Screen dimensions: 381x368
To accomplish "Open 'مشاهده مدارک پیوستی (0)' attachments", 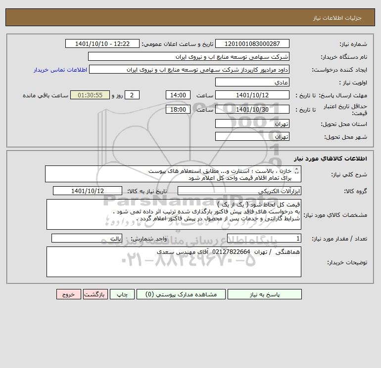I will coord(181,294).
